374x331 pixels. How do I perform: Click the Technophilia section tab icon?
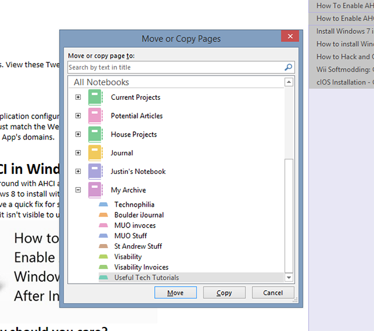[103, 204]
